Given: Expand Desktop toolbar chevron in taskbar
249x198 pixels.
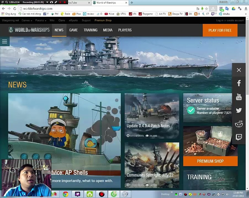Looking at the screenshot, I should point(172,192).
